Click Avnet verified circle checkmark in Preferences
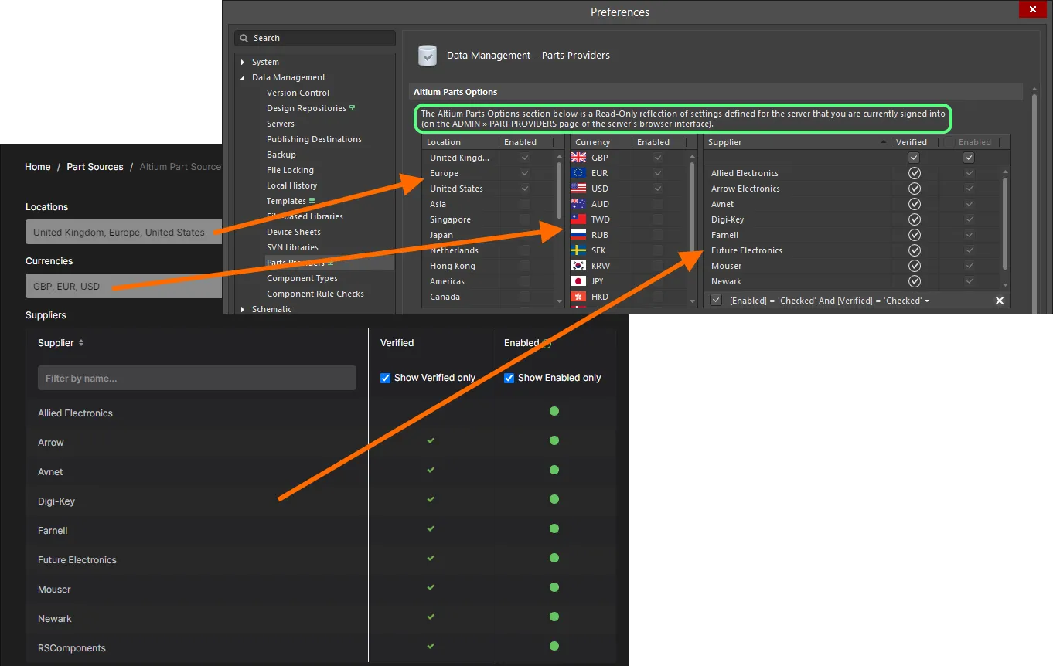 click(915, 204)
